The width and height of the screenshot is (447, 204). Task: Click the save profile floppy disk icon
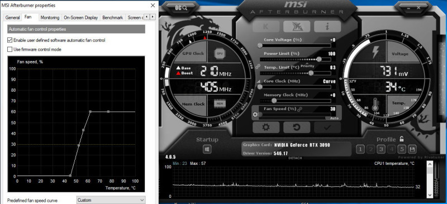coord(412,149)
